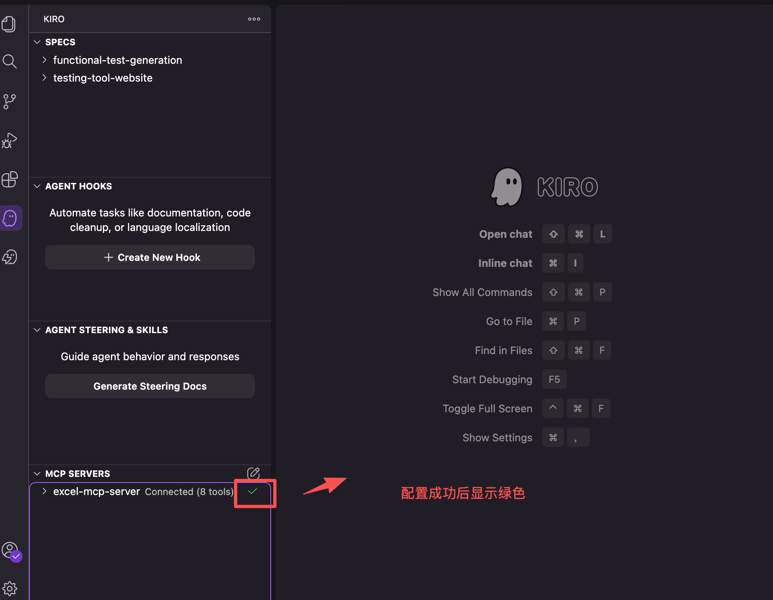This screenshot has width=773, height=600.
Task: Click the Open chat shortcut label
Action: point(506,234)
